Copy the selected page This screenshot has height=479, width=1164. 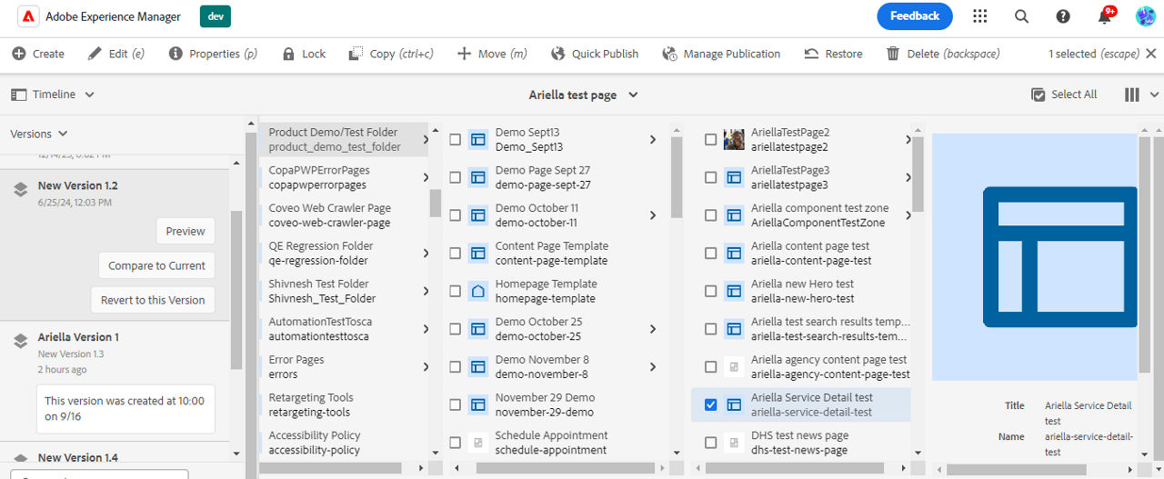coord(391,54)
